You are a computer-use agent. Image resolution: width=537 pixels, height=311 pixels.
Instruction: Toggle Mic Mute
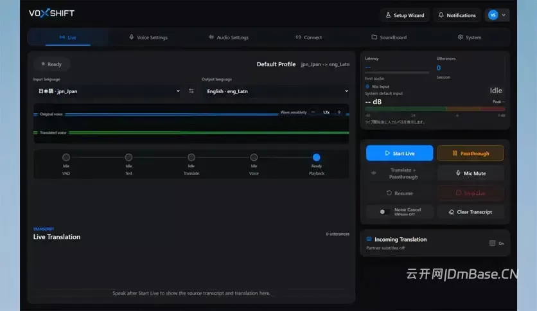tap(471, 173)
